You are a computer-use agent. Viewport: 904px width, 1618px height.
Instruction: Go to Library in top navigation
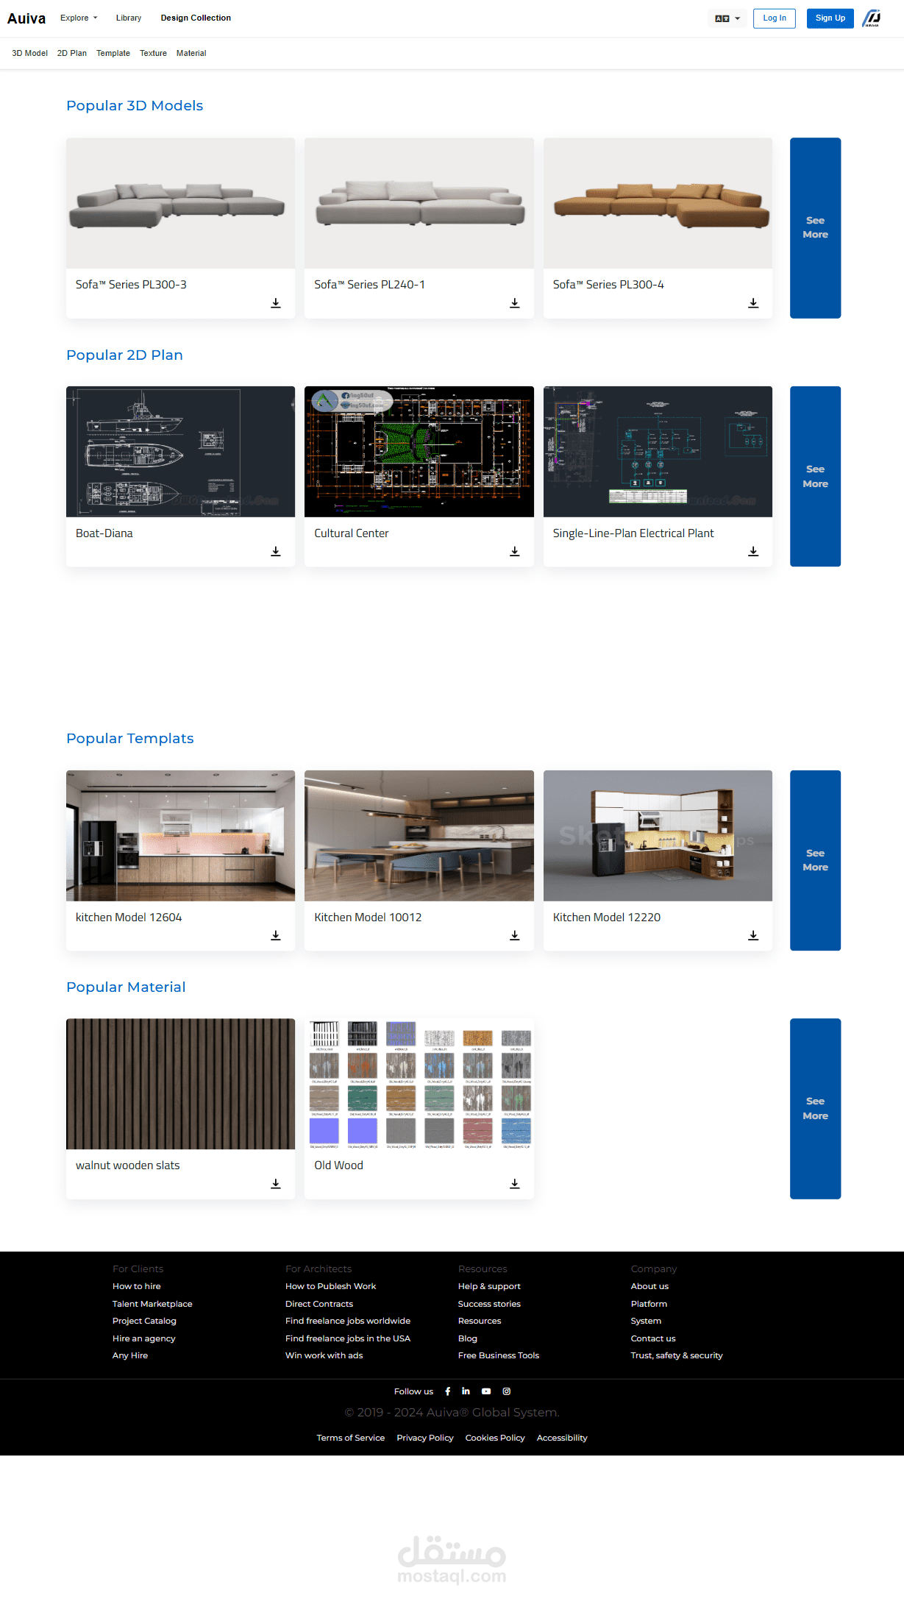(x=129, y=18)
